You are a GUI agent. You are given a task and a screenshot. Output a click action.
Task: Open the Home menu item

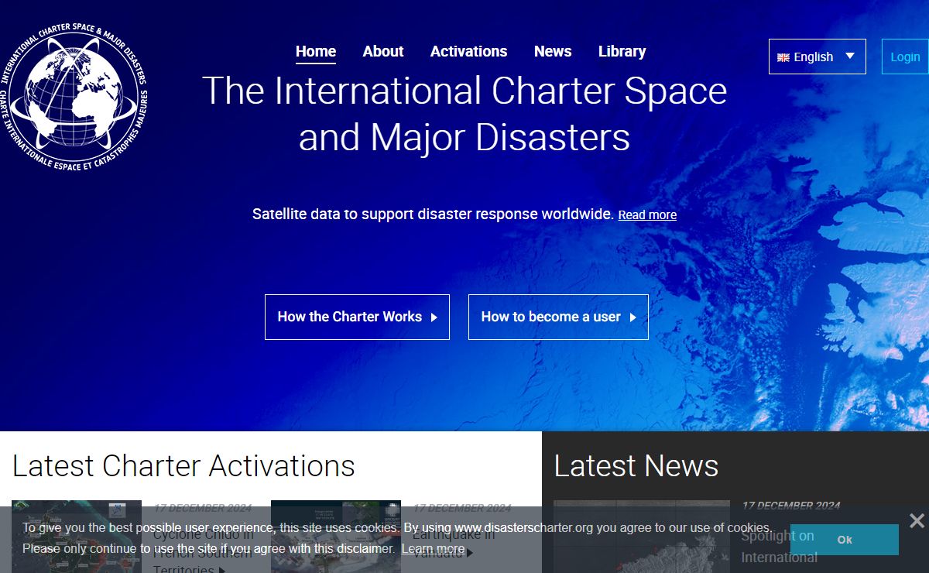[x=316, y=51]
